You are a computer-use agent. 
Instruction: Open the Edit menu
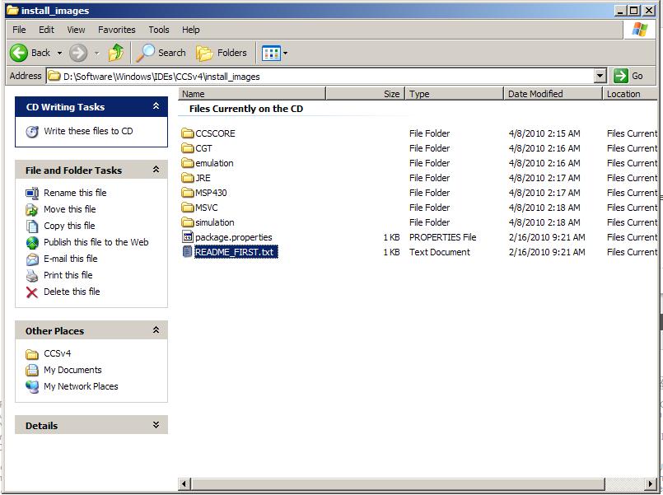pos(46,30)
